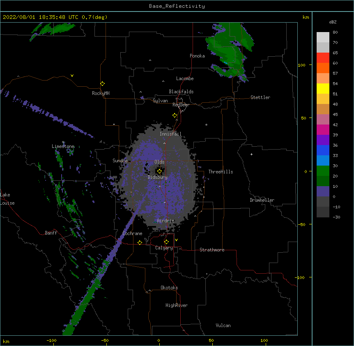Click the Base_Reflectivity title

[x=177, y=6]
